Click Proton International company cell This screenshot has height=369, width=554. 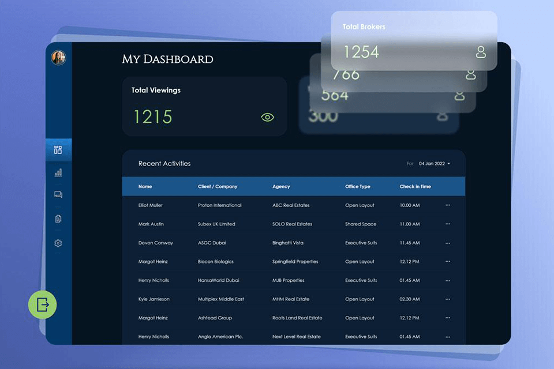pyautogui.click(x=220, y=205)
